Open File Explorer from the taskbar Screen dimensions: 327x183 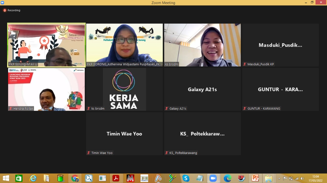(x=268, y=178)
